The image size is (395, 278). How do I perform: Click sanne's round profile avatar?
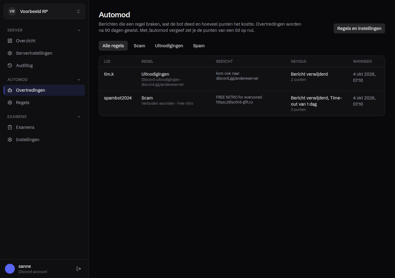(x=10, y=269)
